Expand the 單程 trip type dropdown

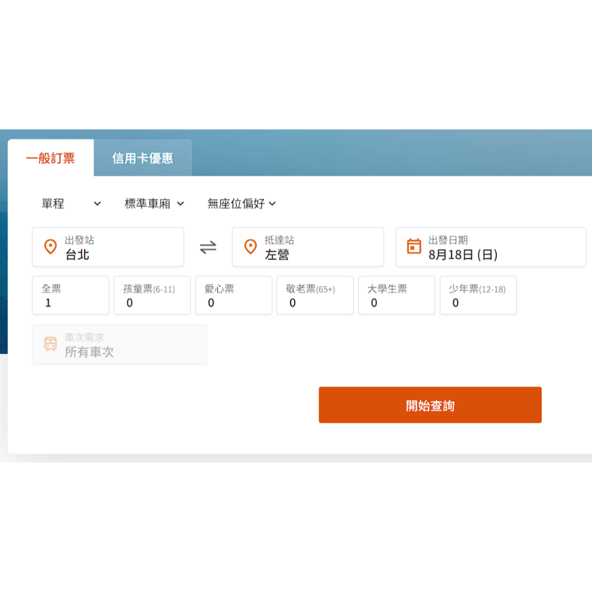[x=71, y=204]
